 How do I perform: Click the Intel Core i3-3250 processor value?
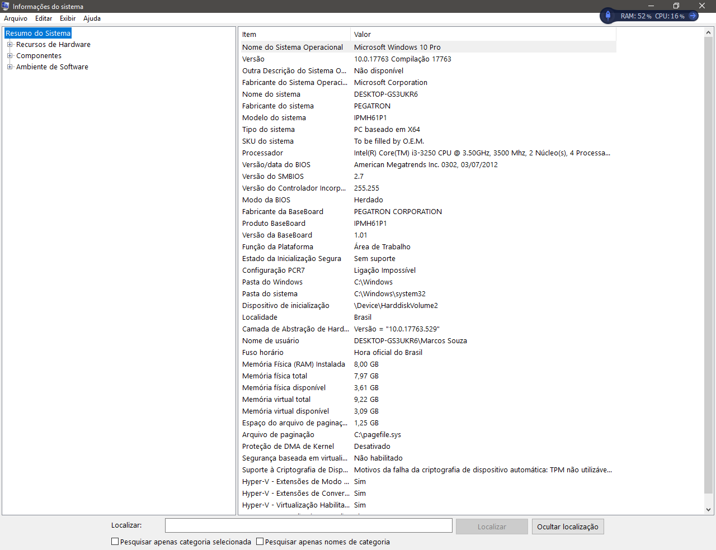point(482,153)
